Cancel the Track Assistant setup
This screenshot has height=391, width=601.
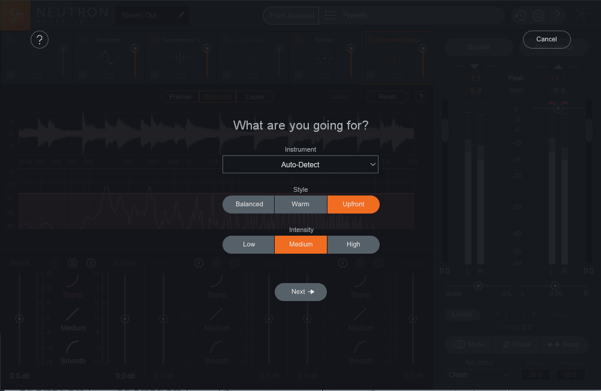(546, 39)
